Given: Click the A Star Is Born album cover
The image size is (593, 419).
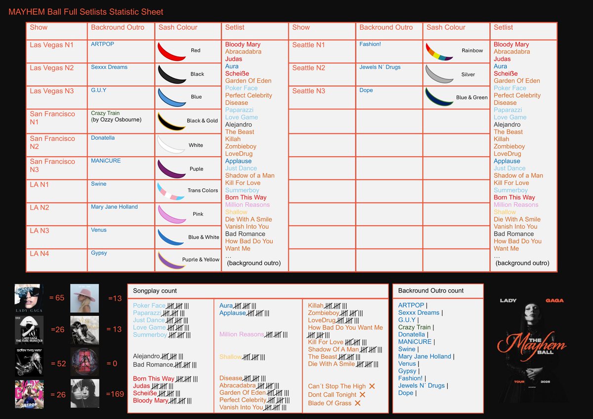Looking at the screenshot, I should coord(85,330).
